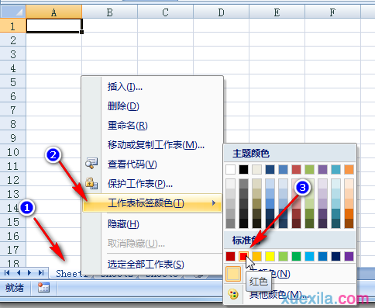This screenshot has height=308, width=375.
Task: Choose the red standard color swatch
Action: coord(243,256)
